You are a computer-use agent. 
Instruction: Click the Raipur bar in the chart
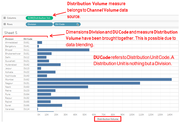(x=58, y=98)
